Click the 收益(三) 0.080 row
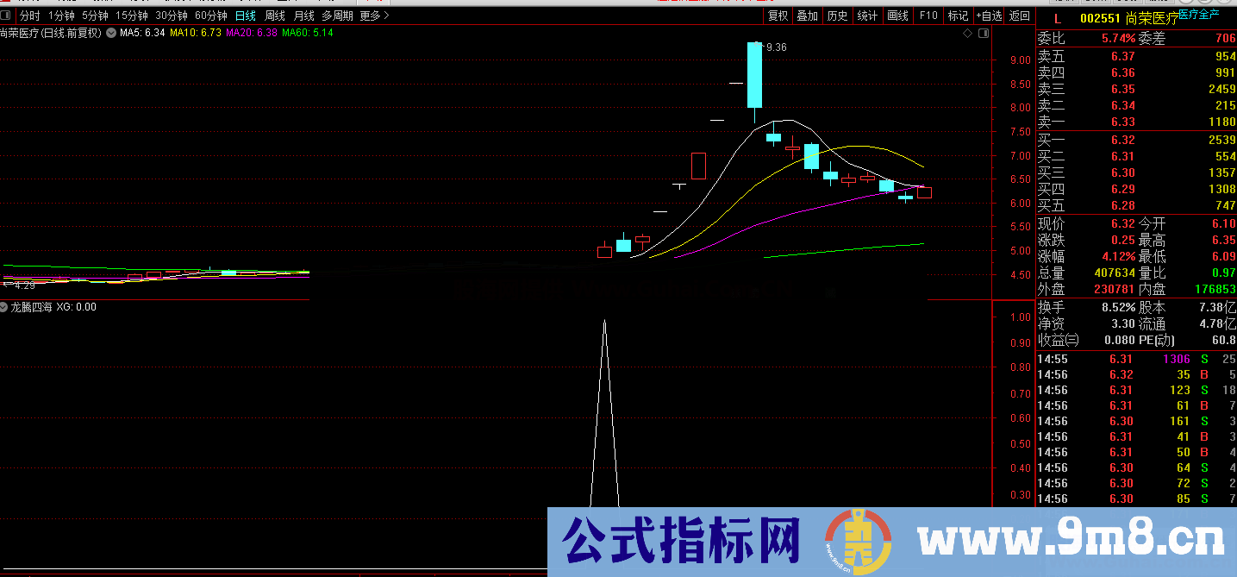This screenshot has width=1237, height=577. pyautogui.click(x=1086, y=341)
